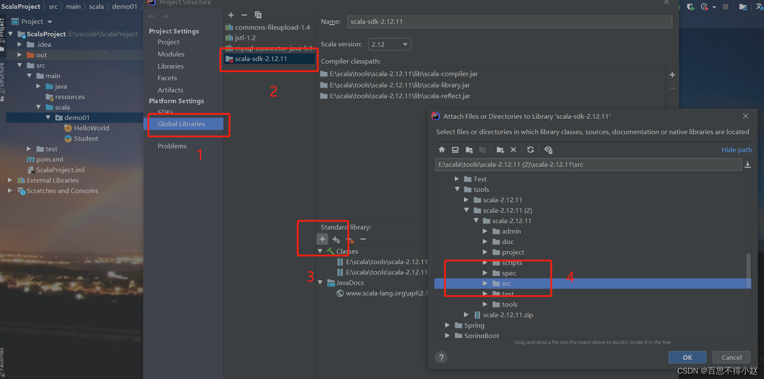Select Artifacts under Project Settings
The height and width of the screenshot is (379, 764).
click(170, 90)
